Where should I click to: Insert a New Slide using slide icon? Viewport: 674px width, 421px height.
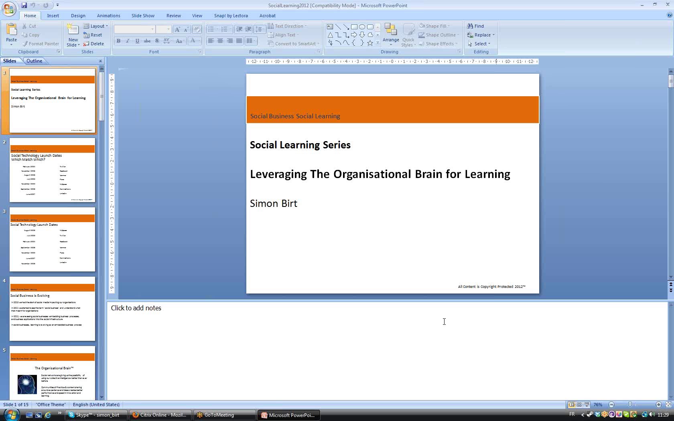[x=73, y=29]
